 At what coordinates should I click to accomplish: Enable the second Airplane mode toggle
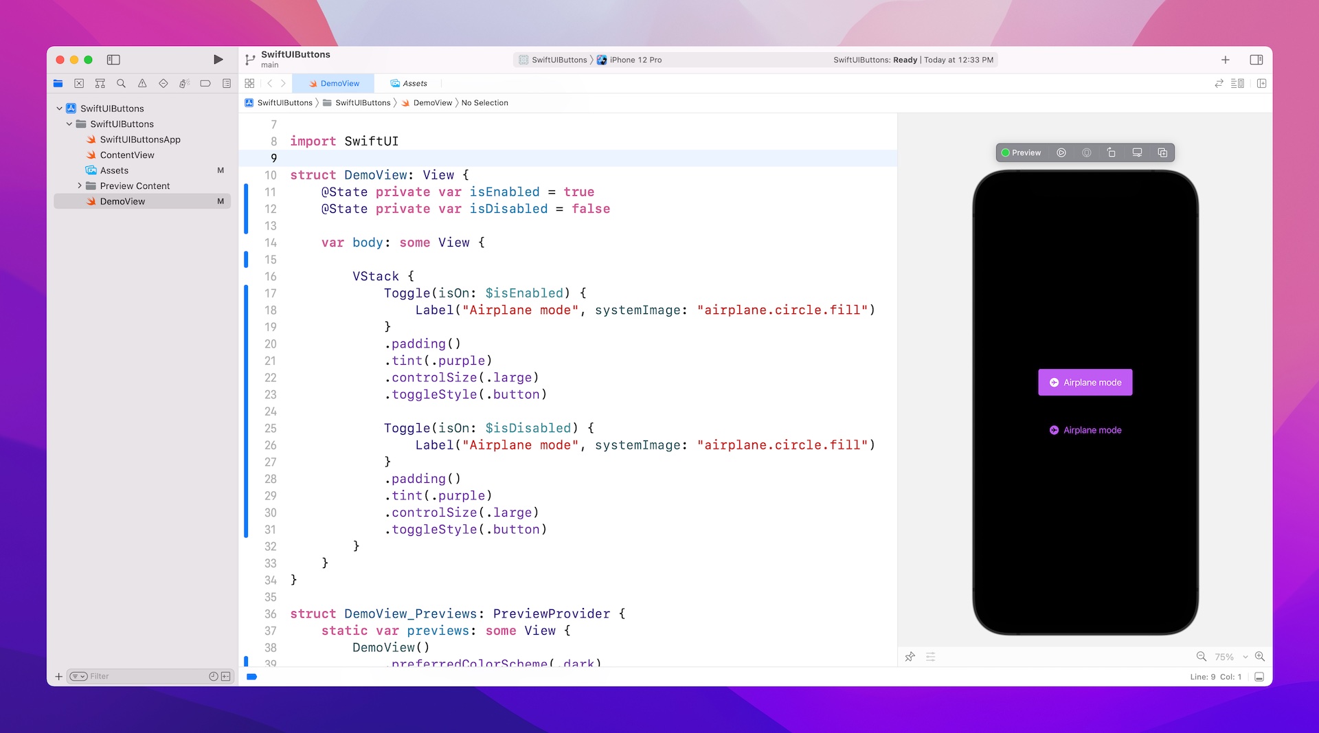click(1085, 430)
